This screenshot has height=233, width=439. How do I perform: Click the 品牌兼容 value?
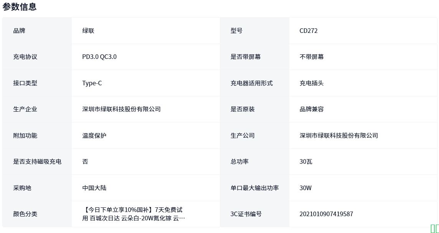click(312, 109)
